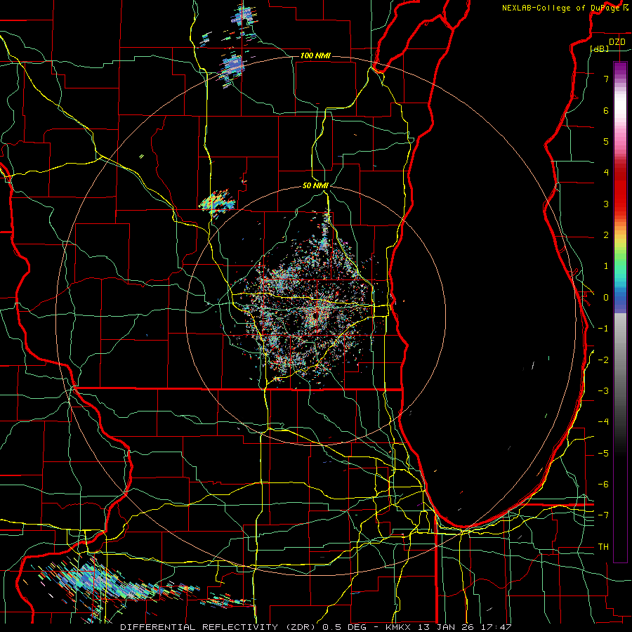Select "DIFFERENTIAL REFLECTIVITY (ZDR)" in the caption

pyautogui.click(x=220, y=627)
